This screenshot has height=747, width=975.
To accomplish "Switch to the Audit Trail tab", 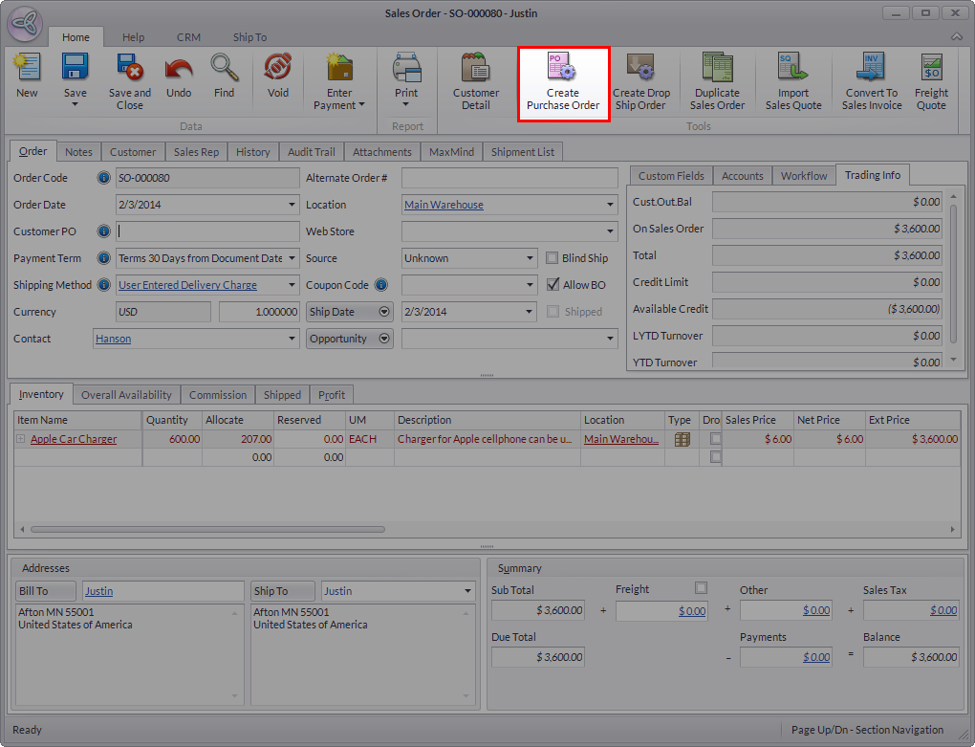I will [311, 152].
